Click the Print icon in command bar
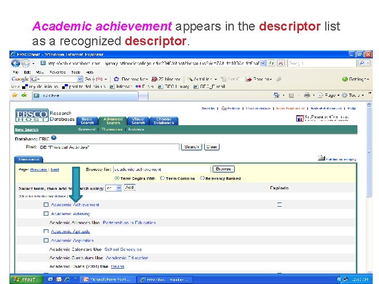This screenshot has width=379, height=284. [x=307, y=95]
